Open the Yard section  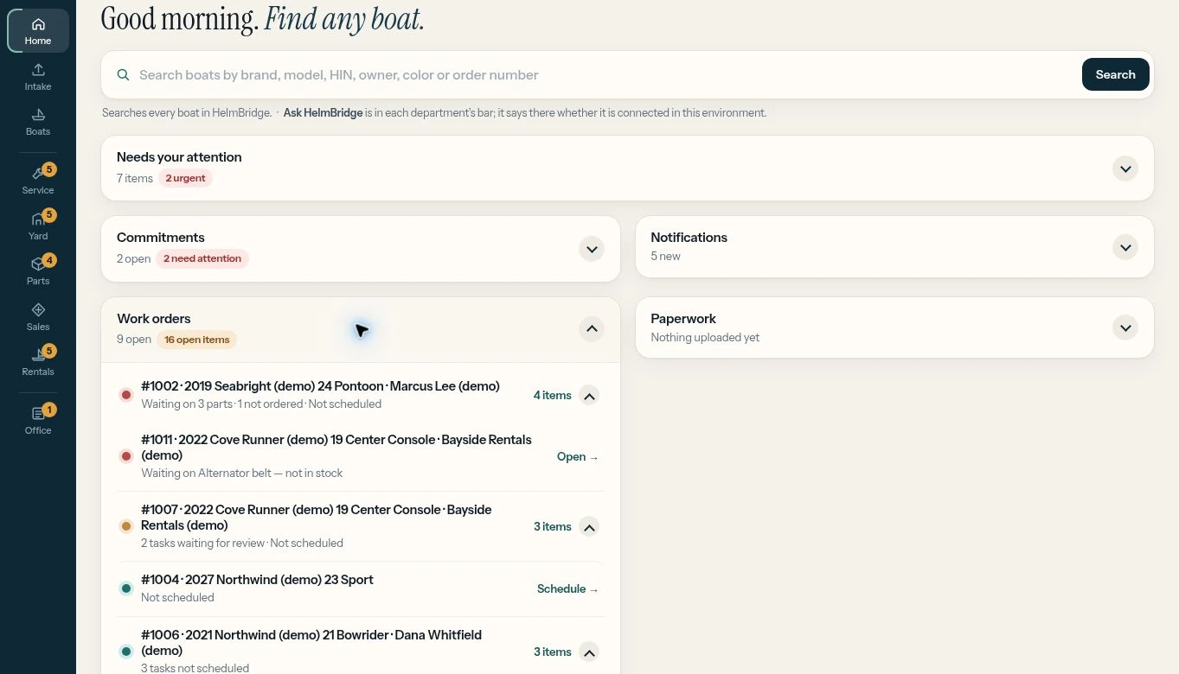[38, 226]
